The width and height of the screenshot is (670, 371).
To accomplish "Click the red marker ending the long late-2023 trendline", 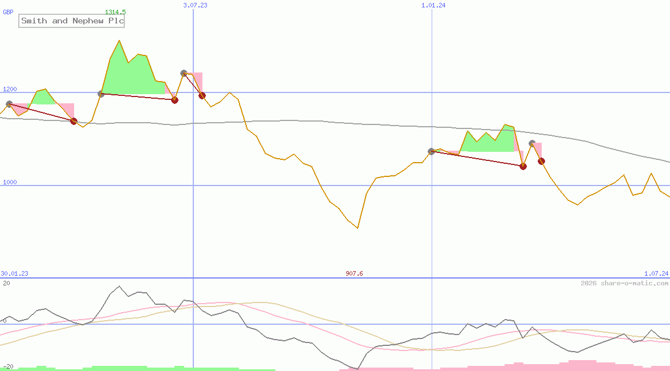I will [523, 167].
